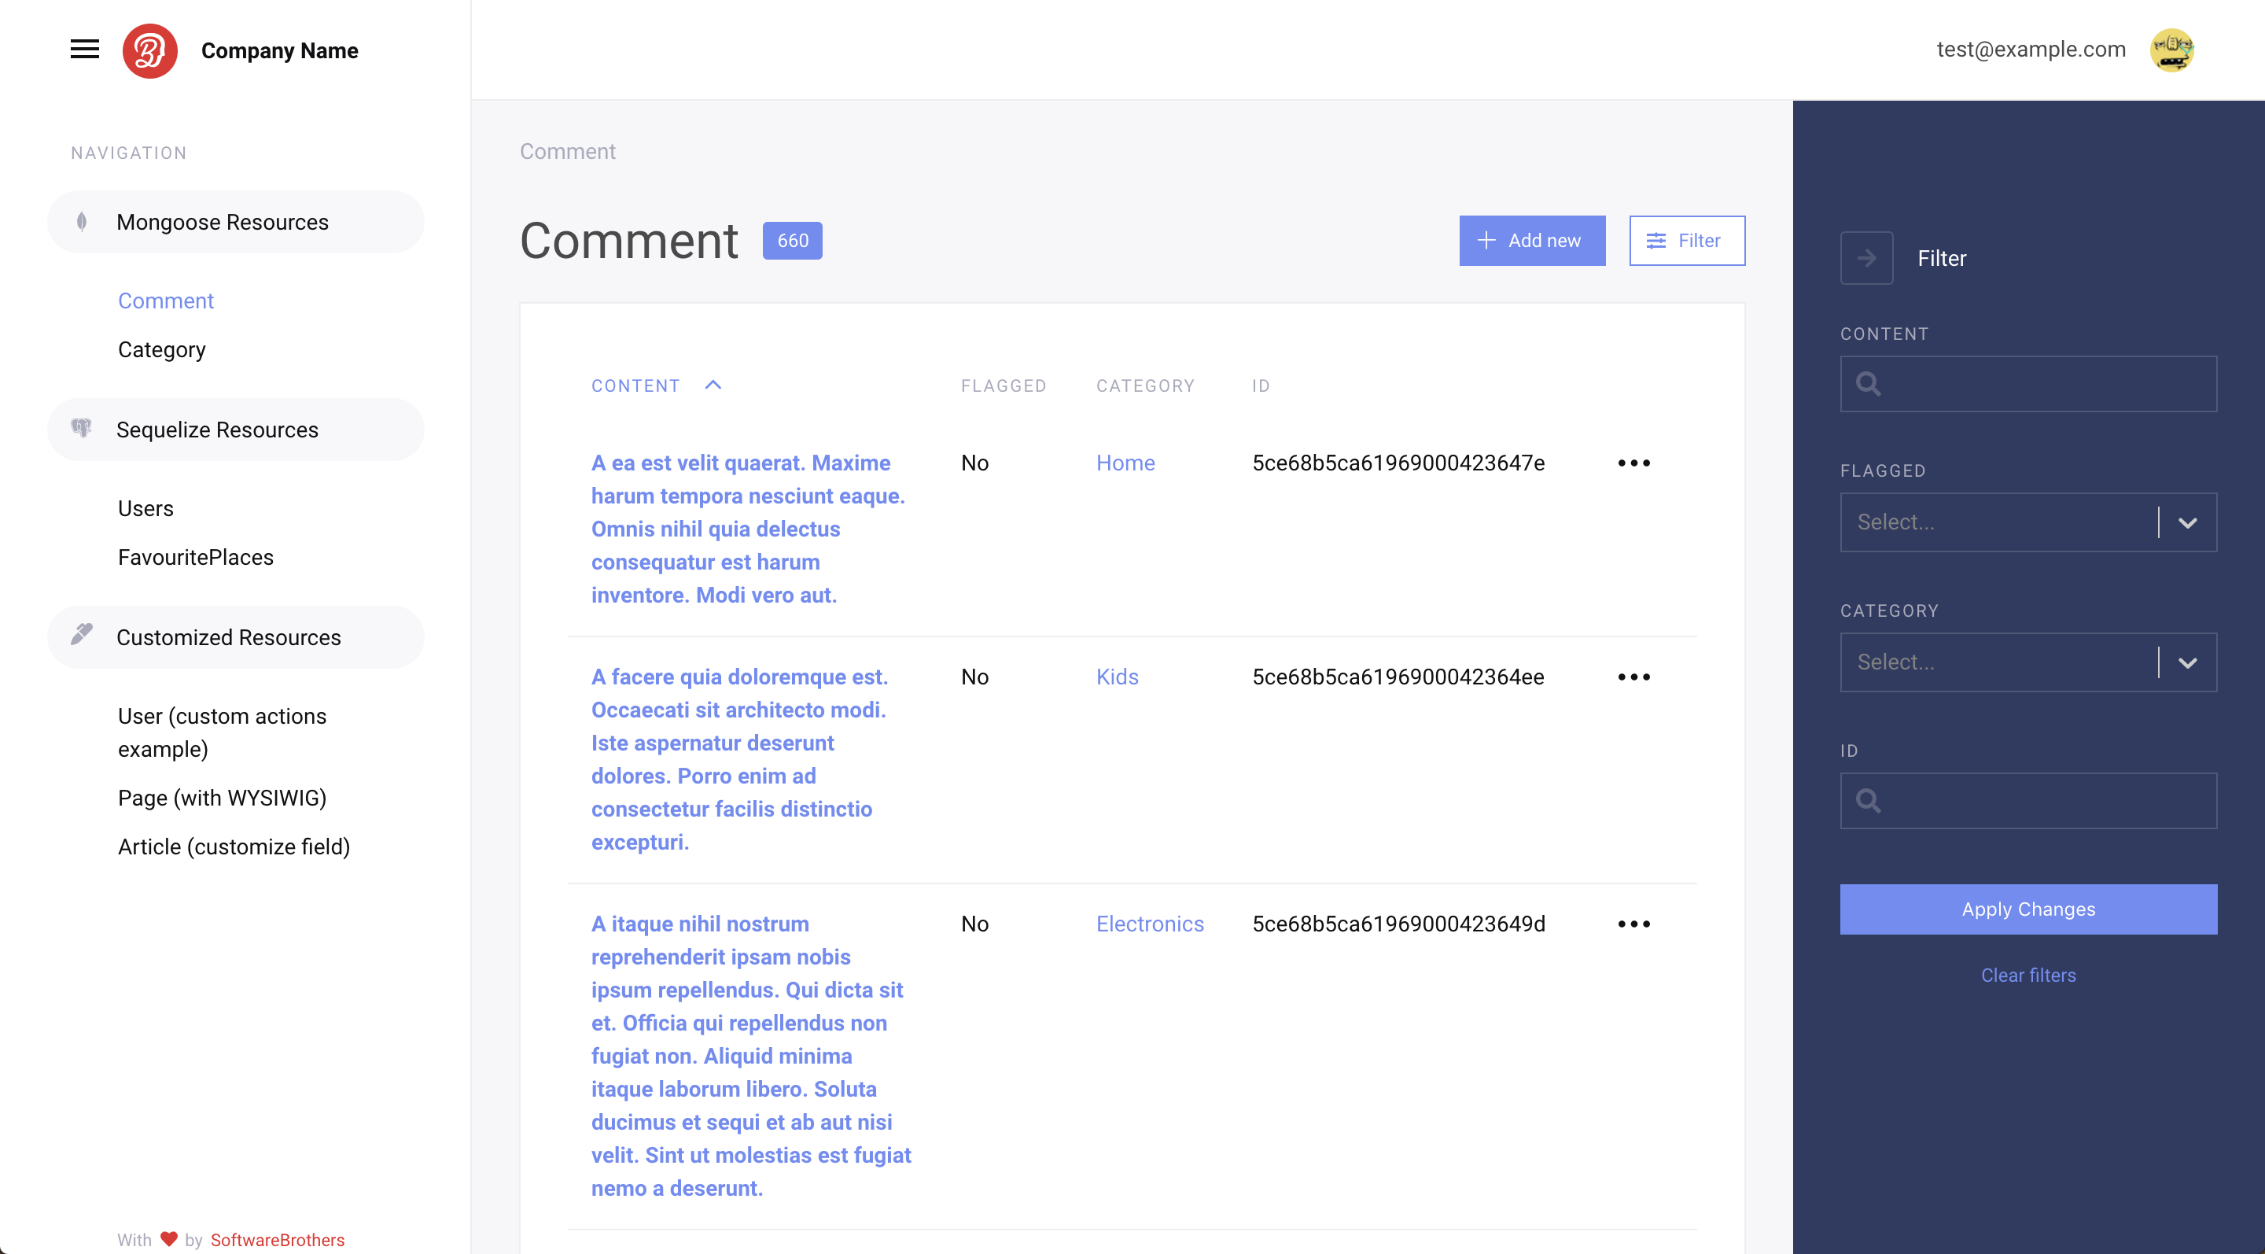This screenshot has height=1254, width=2265.
Task: Open actions menu for Kids comment row
Action: pyautogui.click(x=1633, y=677)
